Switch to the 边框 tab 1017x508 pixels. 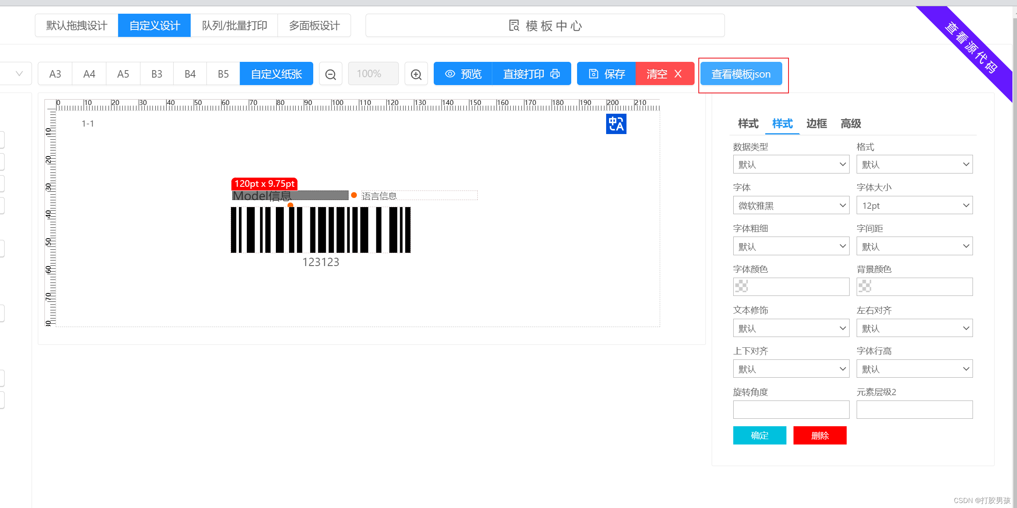[x=816, y=124]
